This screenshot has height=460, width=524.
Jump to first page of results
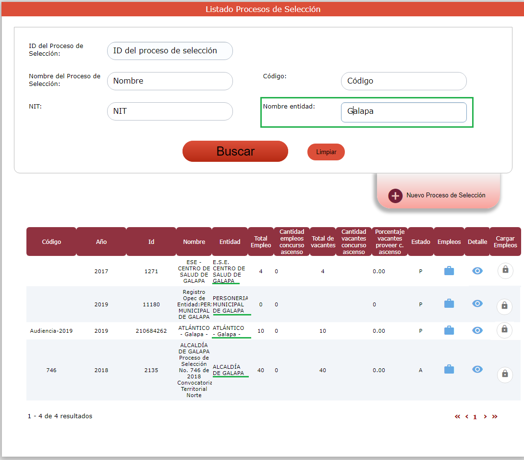457,417
